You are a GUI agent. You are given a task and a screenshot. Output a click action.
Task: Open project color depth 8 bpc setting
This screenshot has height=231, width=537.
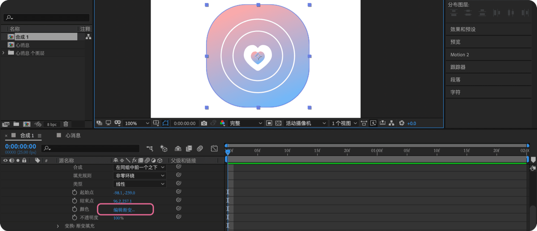click(52, 125)
